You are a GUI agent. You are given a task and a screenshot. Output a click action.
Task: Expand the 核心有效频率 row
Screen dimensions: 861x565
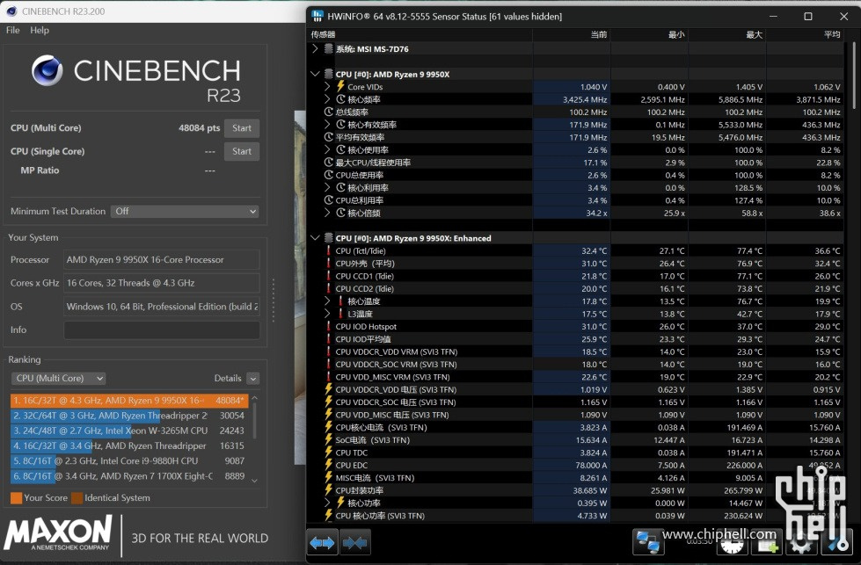pos(327,125)
